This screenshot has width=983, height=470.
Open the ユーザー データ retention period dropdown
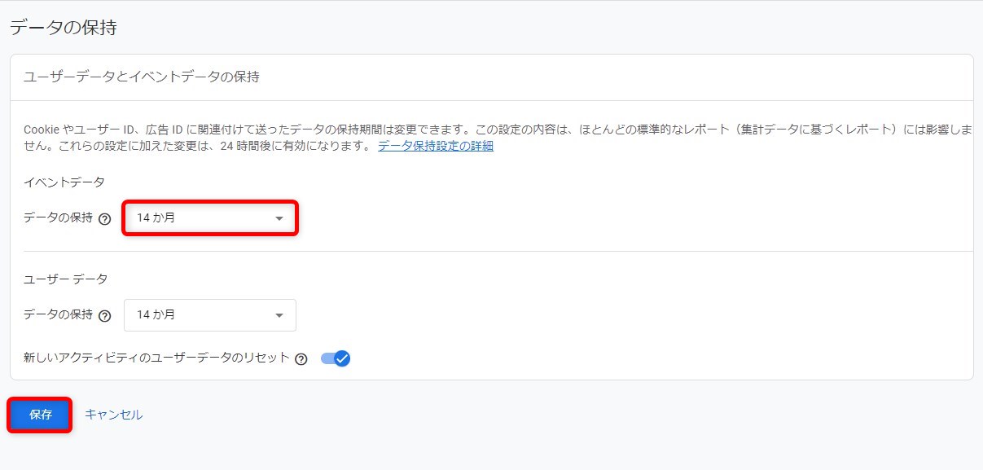[209, 315]
